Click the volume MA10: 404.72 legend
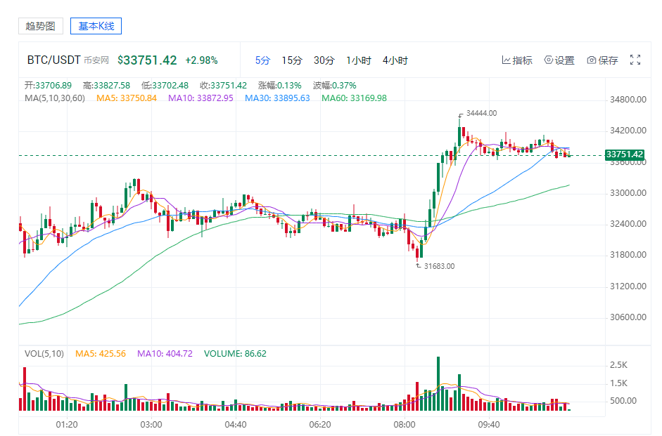The image size is (662, 436). pos(165,354)
